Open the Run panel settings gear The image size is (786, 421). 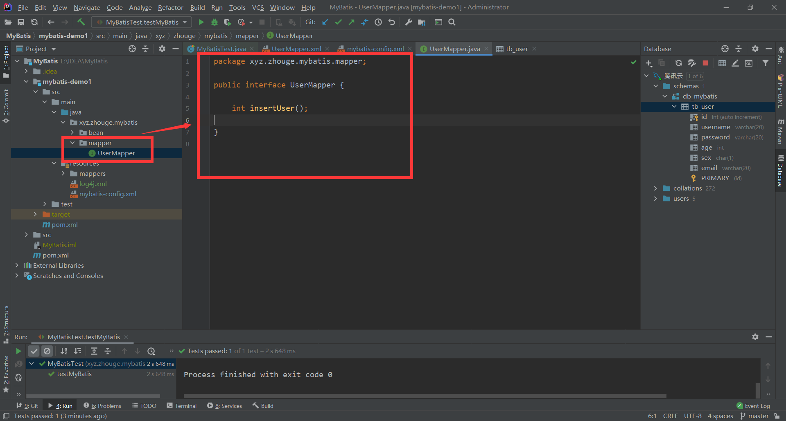[x=755, y=337]
